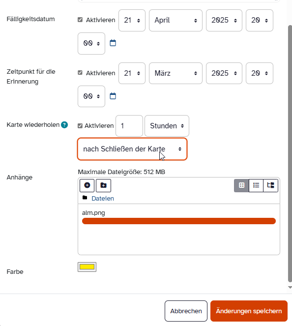Screen dimensions: 292x326
Task: Click the folder icon next to Dateien
Action: point(85,198)
